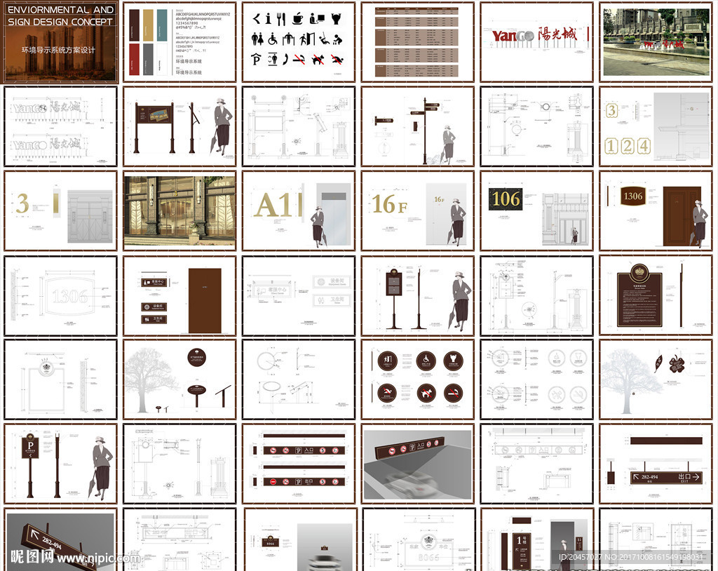This screenshot has width=718, height=571.
Task: Open the angled 282-494 sign render thumbnail
Action: 60,541
